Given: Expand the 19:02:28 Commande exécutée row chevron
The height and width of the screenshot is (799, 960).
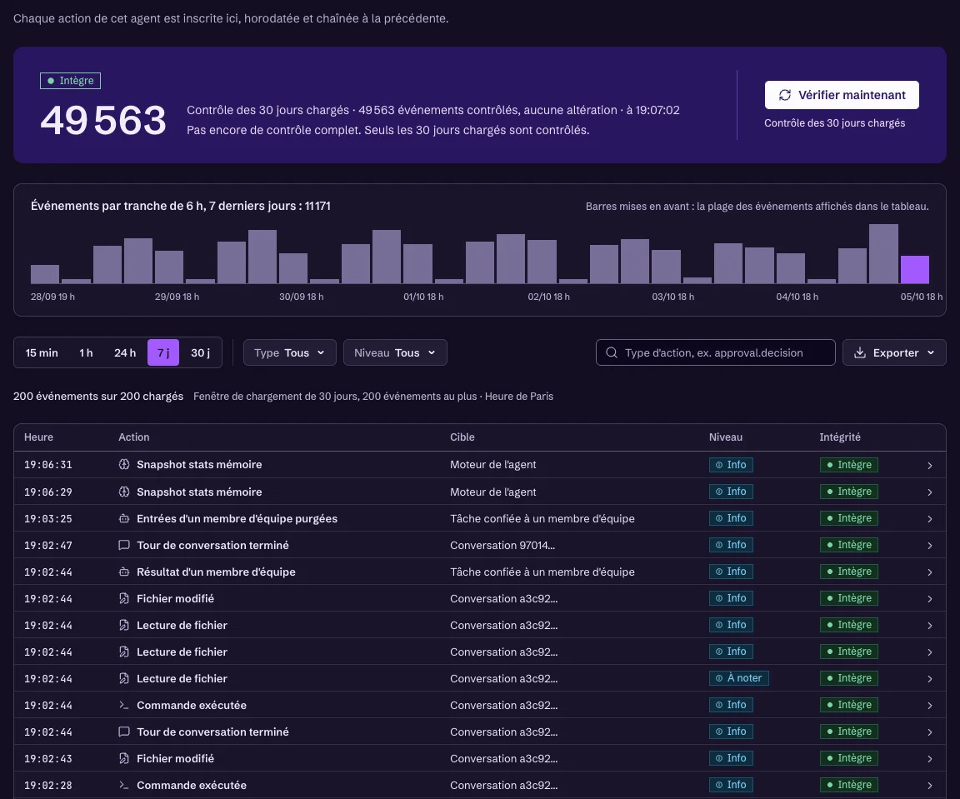Looking at the screenshot, I should point(929,786).
